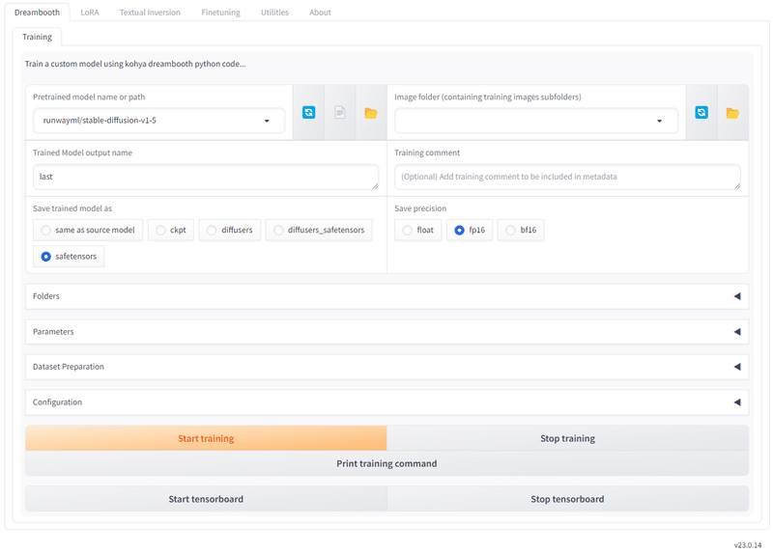This screenshot has height=553, width=773.
Task: Print the training command
Action: coord(387,463)
